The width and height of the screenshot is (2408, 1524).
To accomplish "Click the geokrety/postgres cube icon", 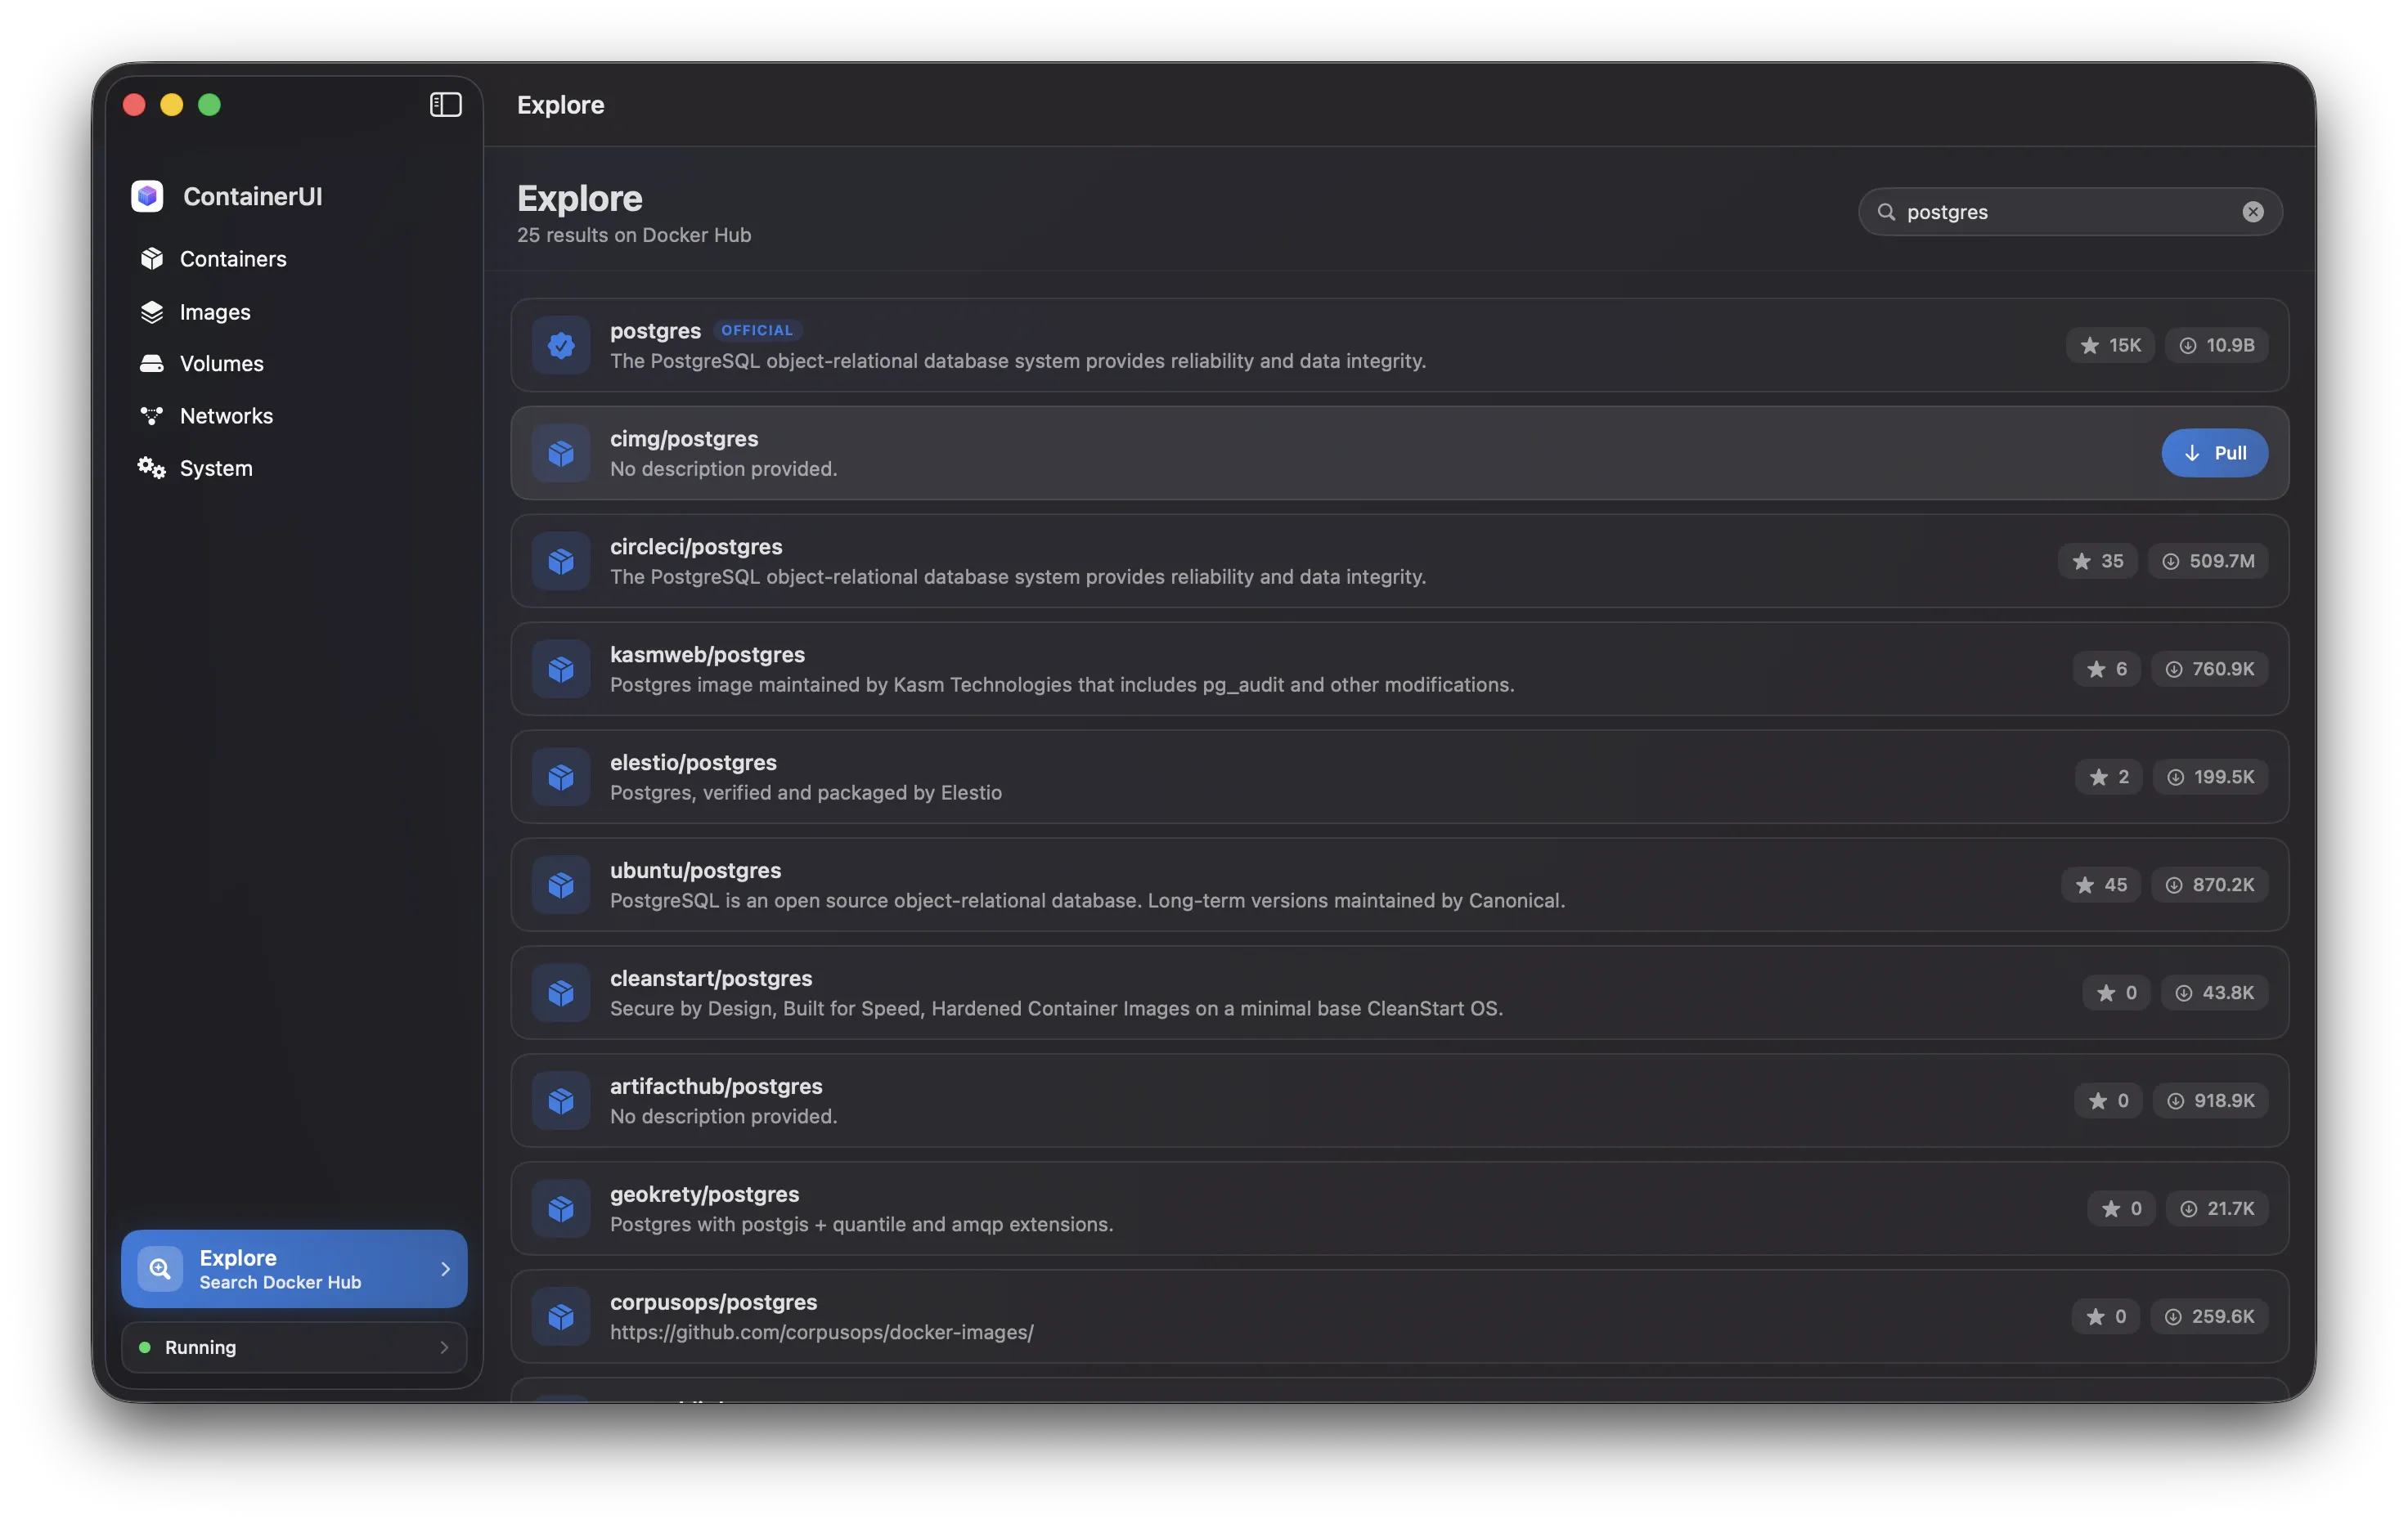I will (x=561, y=1208).
